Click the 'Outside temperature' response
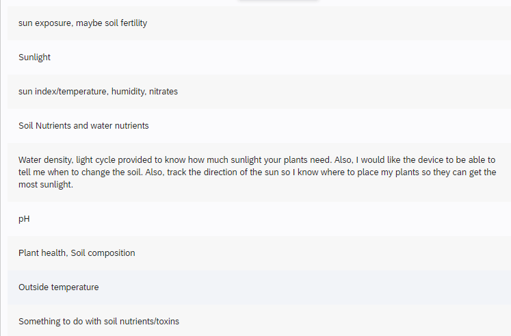The image size is (511, 336). (58, 287)
